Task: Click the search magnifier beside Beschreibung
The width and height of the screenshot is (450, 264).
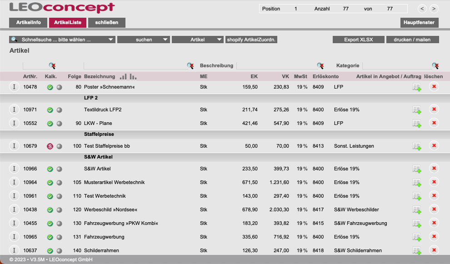Action: pyautogui.click(x=190, y=66)
